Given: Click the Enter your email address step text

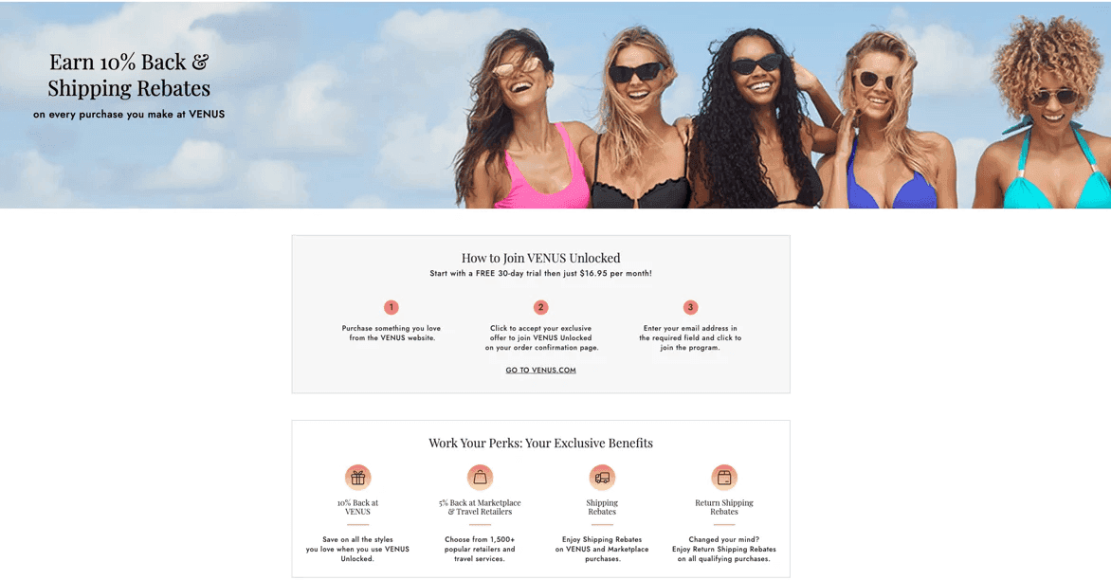Looking at the screenshot, I should tap(690, 337).
